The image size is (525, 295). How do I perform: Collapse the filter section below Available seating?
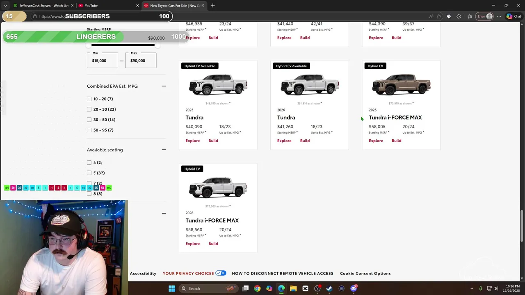[164, 213]
